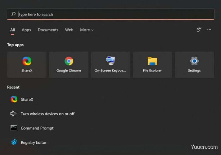Click the Registry Editor icon under Recent
The image size is (221, 155).
tap(14, 142)
